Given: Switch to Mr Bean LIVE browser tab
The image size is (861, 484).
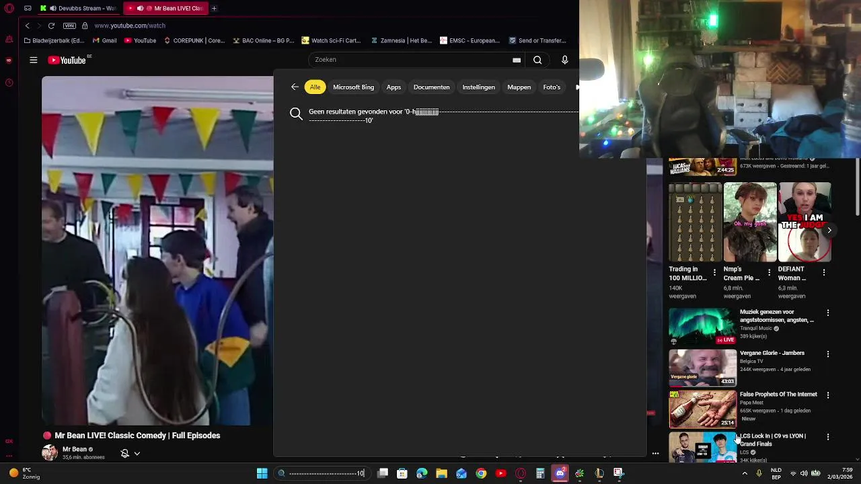Looking at the screenshot, I should point(166,8).
